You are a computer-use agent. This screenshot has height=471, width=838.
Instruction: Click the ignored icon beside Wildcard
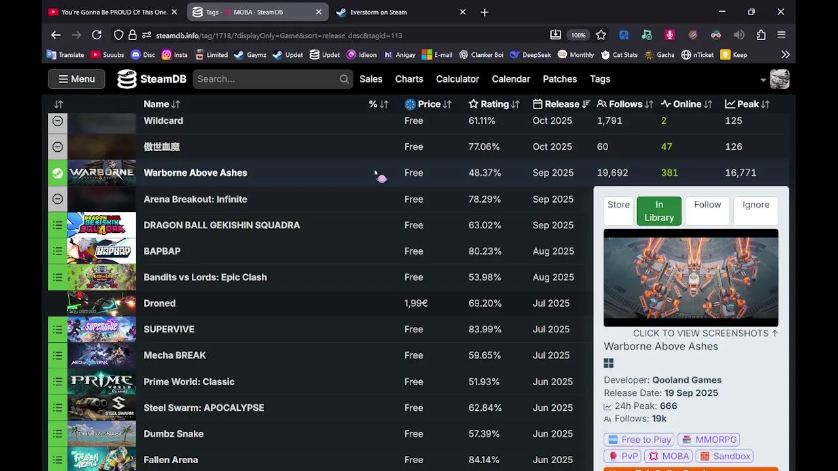58,121
